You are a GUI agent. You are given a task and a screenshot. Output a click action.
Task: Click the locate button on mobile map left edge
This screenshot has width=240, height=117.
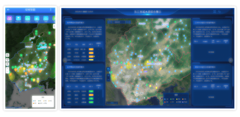(x=7, y=64)
